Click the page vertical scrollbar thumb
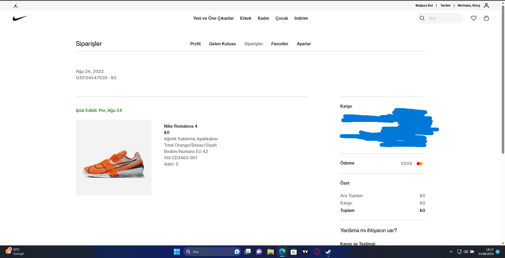Image resolution: width=505 pixels, height=258 pixels. (x=503, y=80)
